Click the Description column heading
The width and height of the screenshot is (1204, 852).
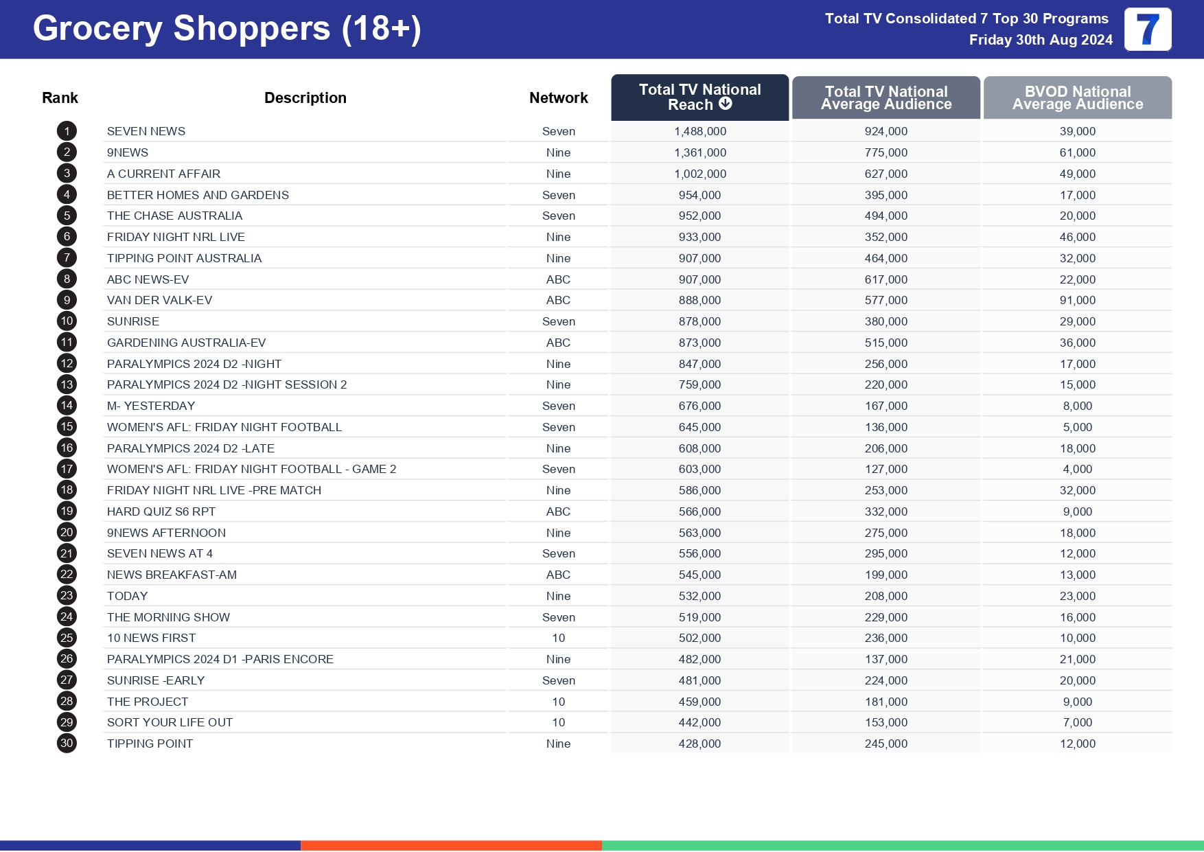coord(305,98)
